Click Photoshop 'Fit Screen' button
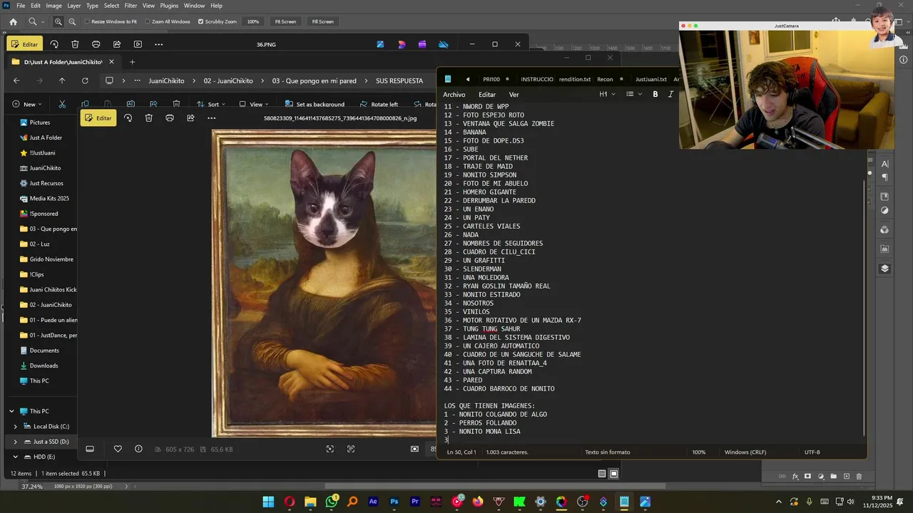Viewport: 913px width, 513px height. coord(285,21)
